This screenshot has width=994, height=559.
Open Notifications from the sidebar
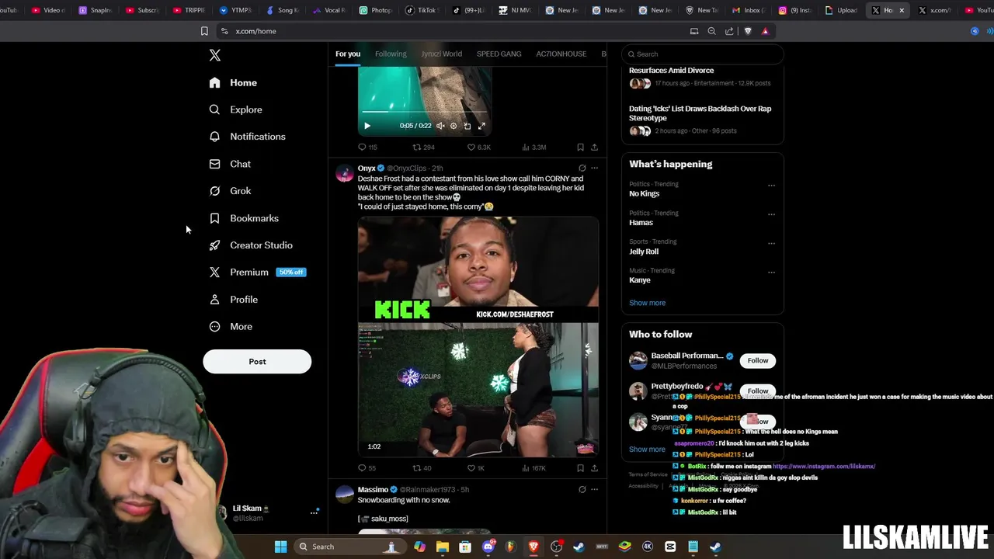(x=248, y=137)
